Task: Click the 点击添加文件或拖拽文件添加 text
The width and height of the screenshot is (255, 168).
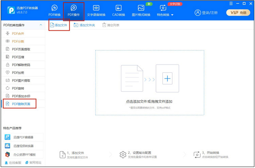Action: coord(149,102)
